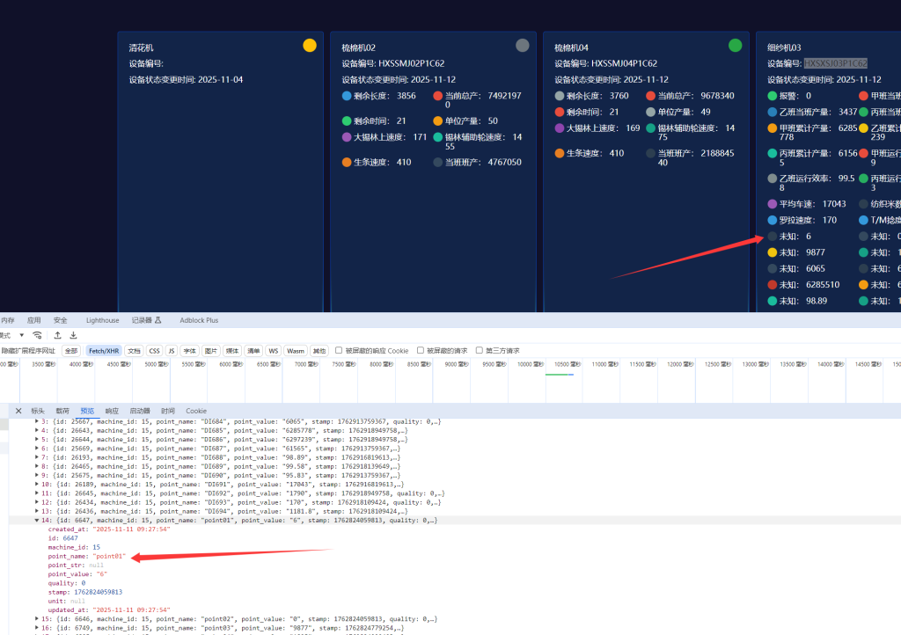The image size is (901, 635).
Task: Enable 被屏蔽的响应 Cookie checkbox
Action: click(339, 350)
